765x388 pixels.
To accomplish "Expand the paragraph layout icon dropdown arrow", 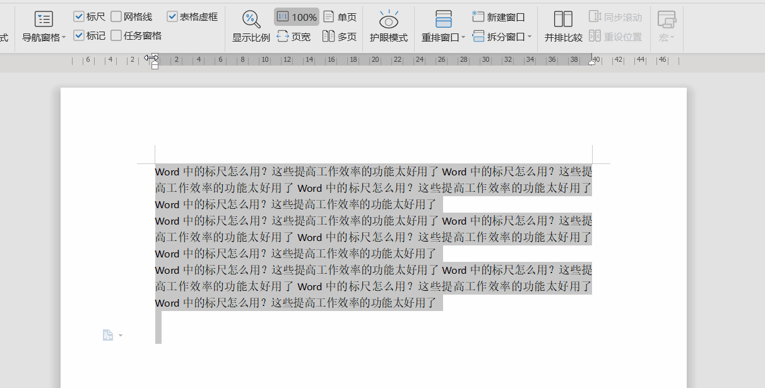I will point(120,336).
